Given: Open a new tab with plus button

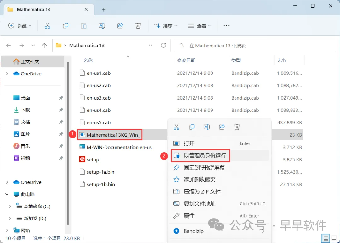Looking at the screenshot, I should coord(104,10).
